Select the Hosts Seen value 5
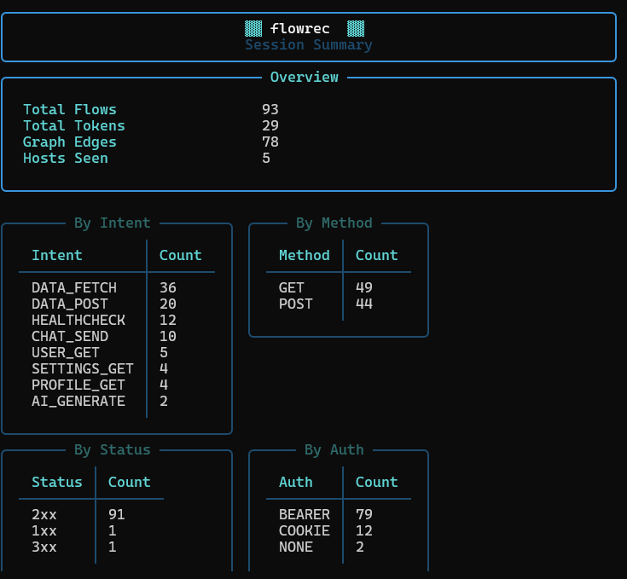Viewport: 627px width, 579px height. [x=266, y=159]
